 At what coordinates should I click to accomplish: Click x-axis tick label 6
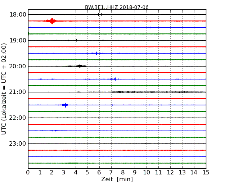pyautogui.click(x=99, y=172)
